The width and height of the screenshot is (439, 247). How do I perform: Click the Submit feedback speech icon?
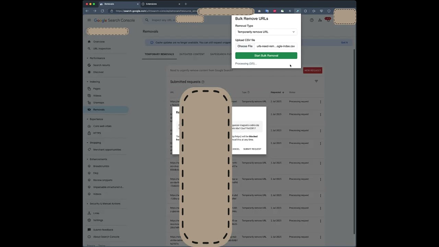coord(89,230)
